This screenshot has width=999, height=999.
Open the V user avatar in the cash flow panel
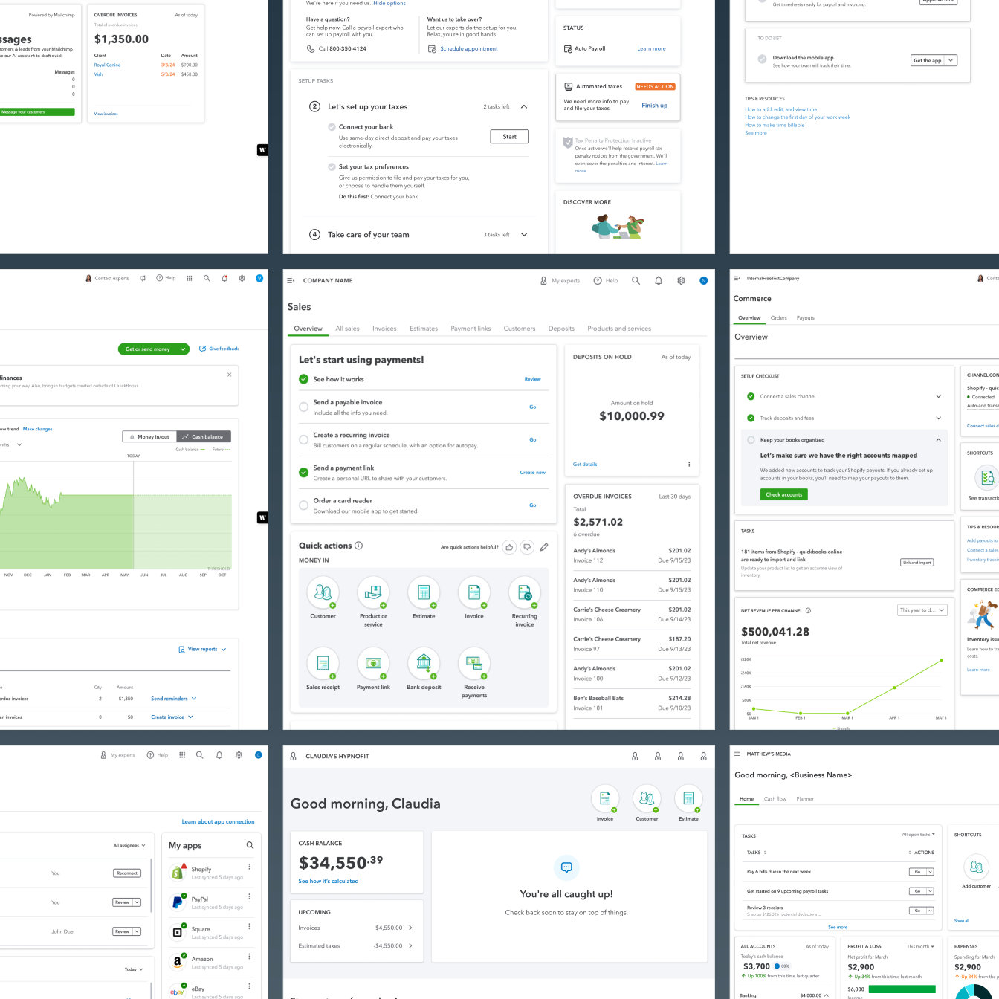[259, 278]
